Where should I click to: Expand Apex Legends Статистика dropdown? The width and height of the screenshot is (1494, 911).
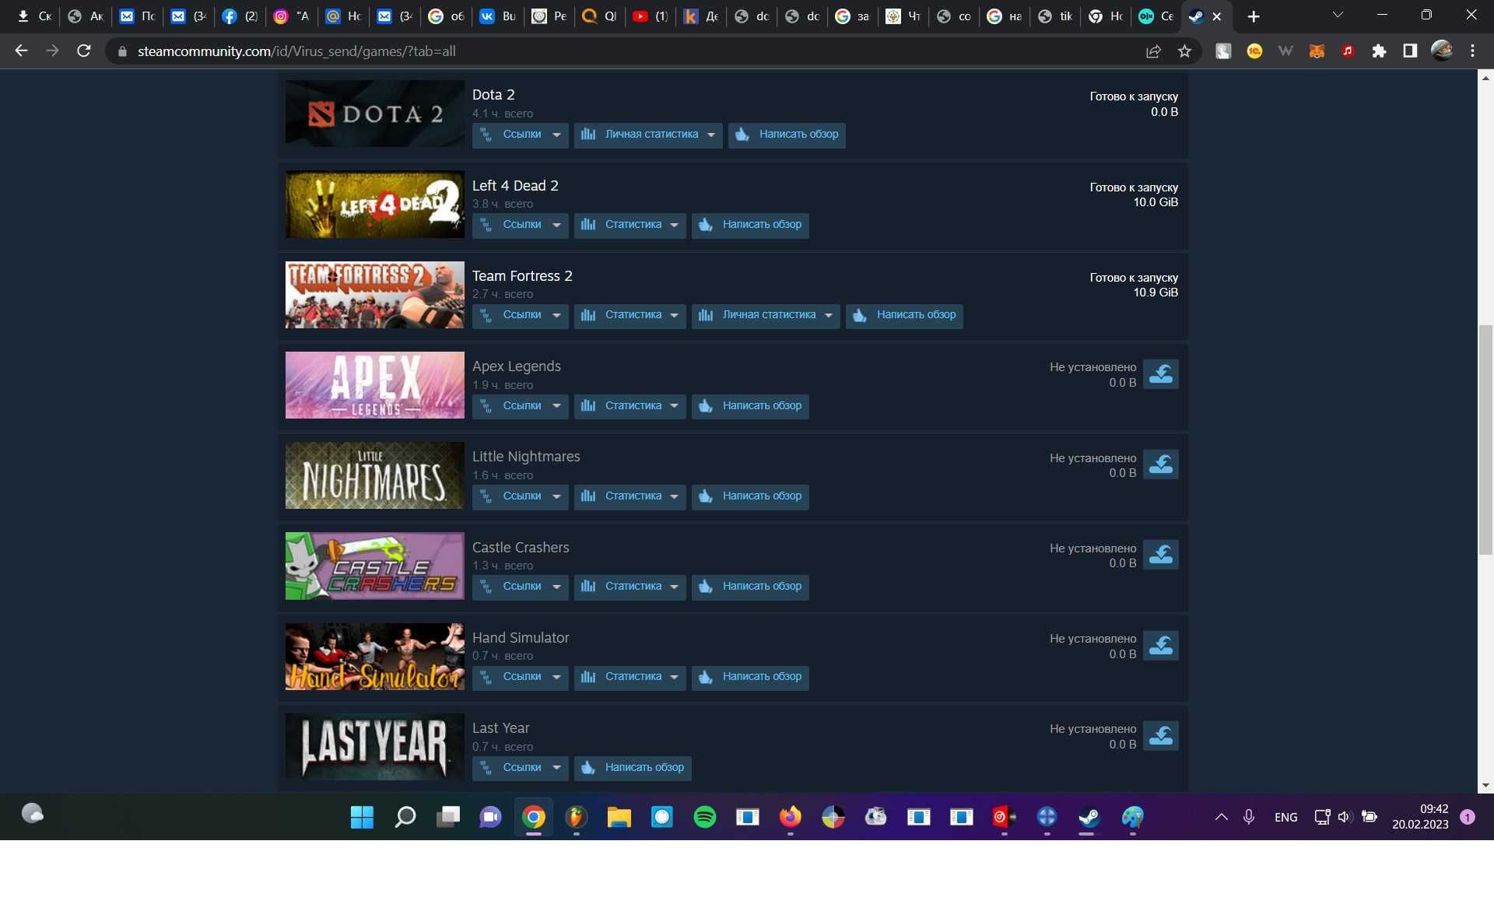(x=630, y=406)
